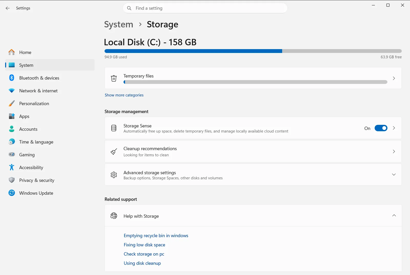Select Time & language label in sidebar
This screenshot has height=275, width=410.
[36, 142]
